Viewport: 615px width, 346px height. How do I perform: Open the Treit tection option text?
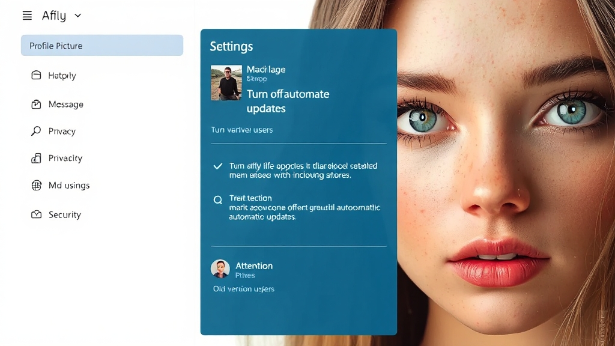(x=250, y=198)
